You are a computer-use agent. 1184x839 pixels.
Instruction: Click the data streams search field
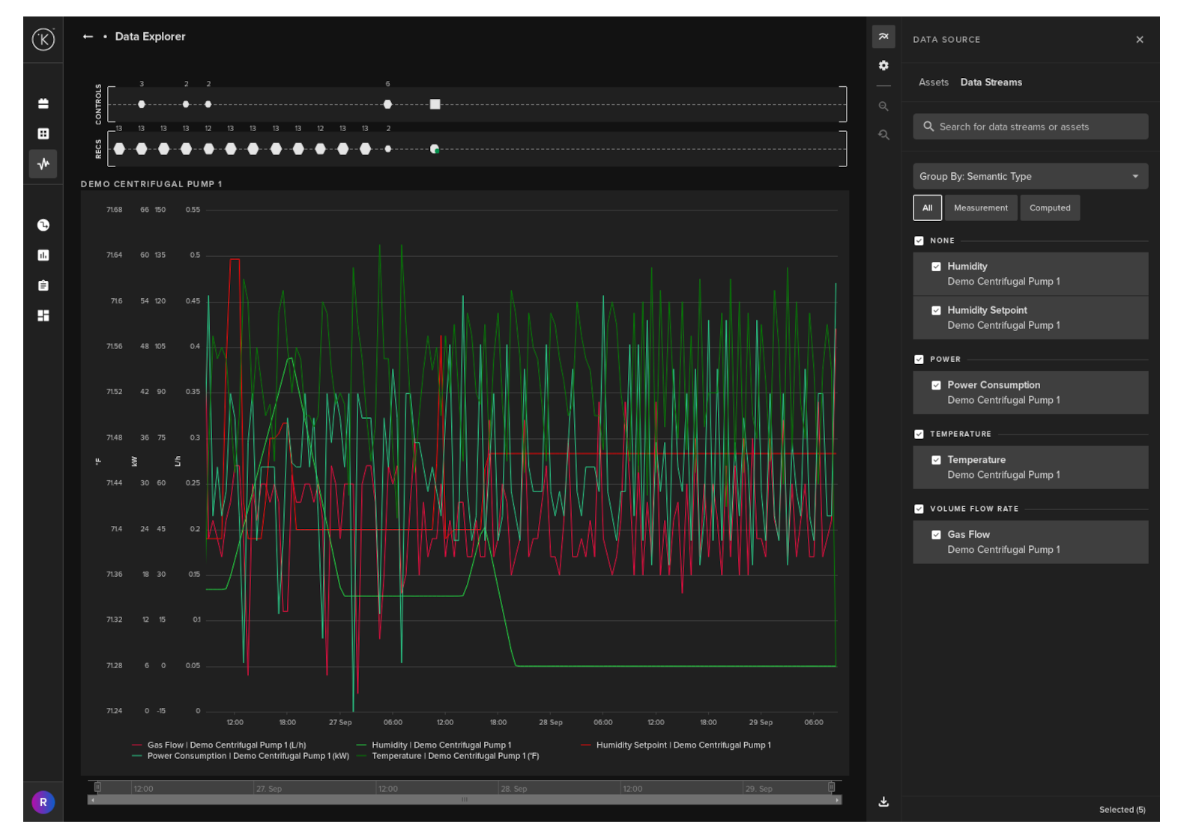tap(1030, 127)
